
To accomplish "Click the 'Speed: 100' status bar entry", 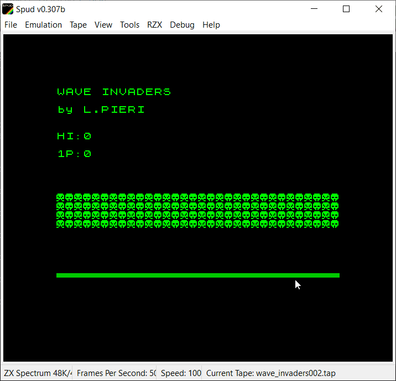I will tap(181, 373).
